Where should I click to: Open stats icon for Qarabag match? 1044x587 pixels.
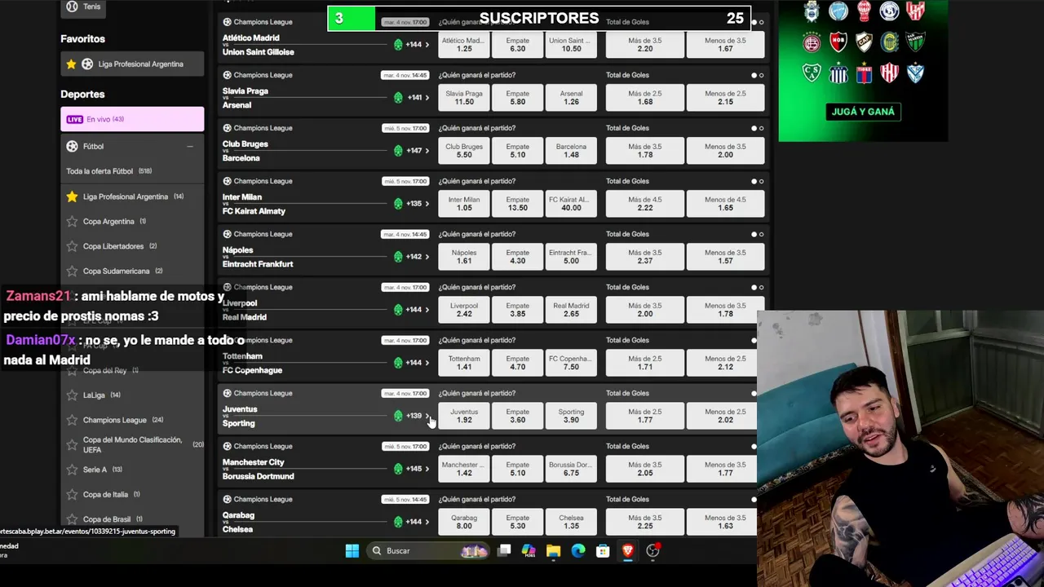398,521
